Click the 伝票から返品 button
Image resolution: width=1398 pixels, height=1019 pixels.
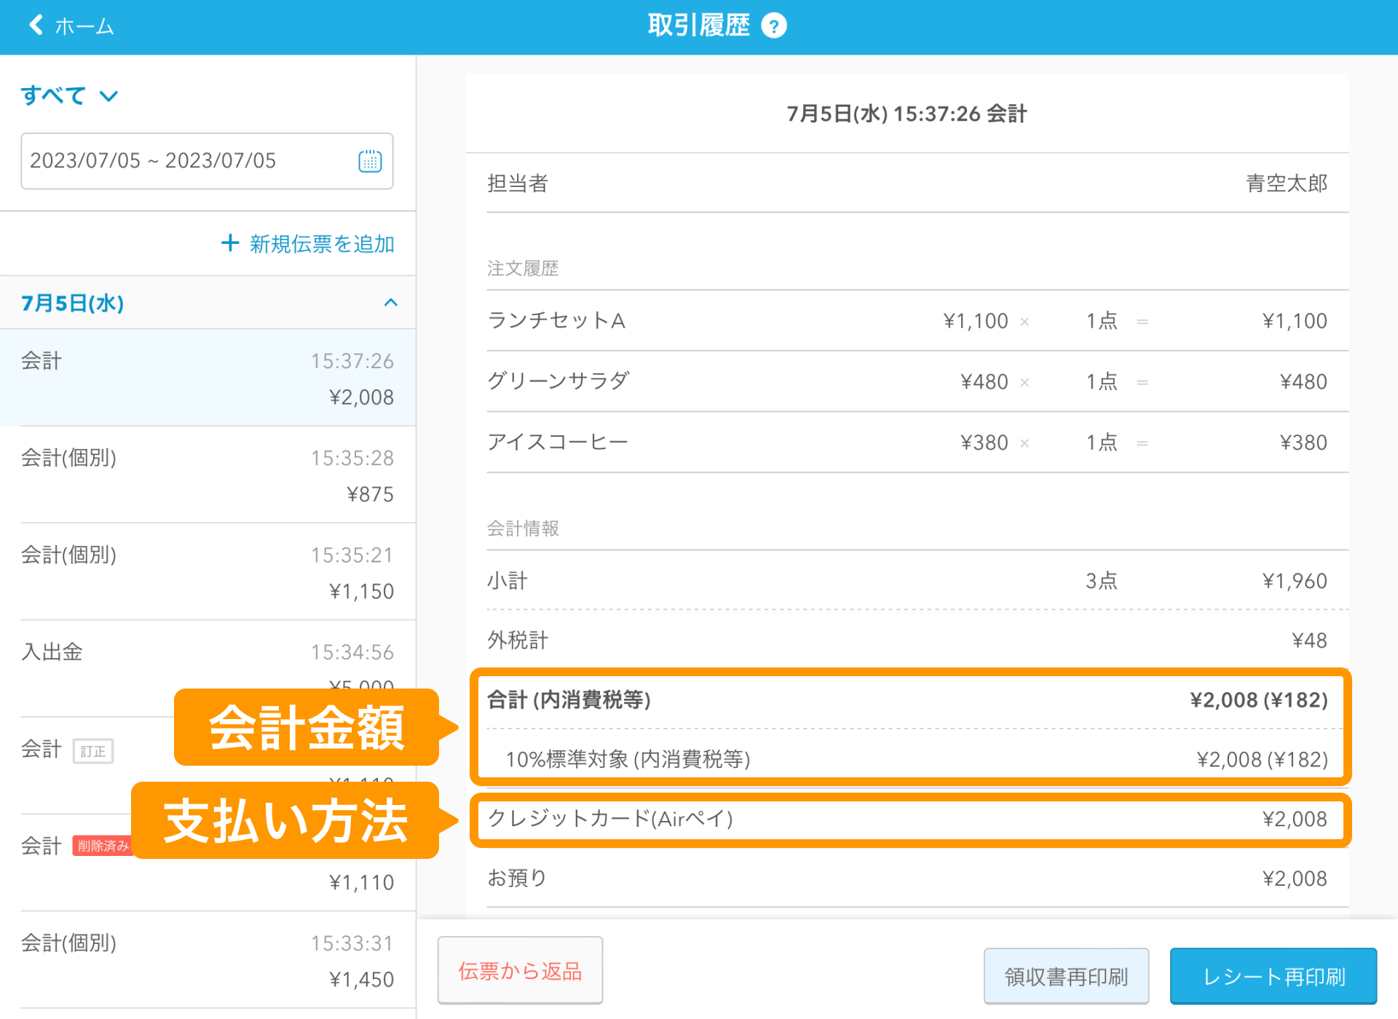[x=519, y=970]
